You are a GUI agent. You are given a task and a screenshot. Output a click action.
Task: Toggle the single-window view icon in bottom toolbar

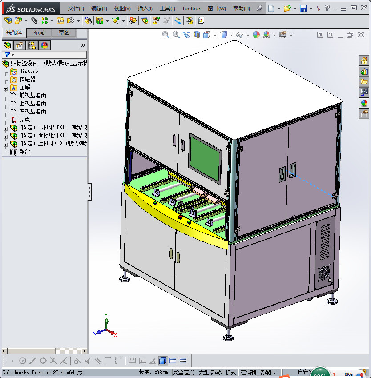coord(173,361)
